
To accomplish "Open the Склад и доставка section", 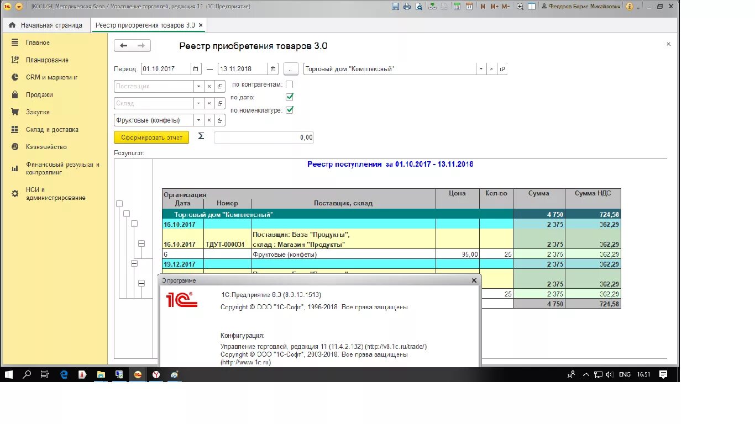I will coord(52,130).
